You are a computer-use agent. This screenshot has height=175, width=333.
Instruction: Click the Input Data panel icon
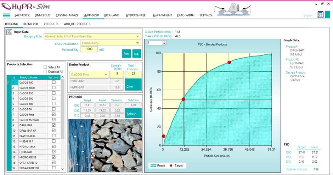(9, 32)
